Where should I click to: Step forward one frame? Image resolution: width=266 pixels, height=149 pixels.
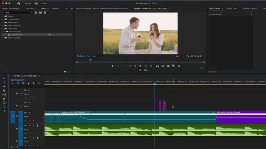[x=146, y=66]
